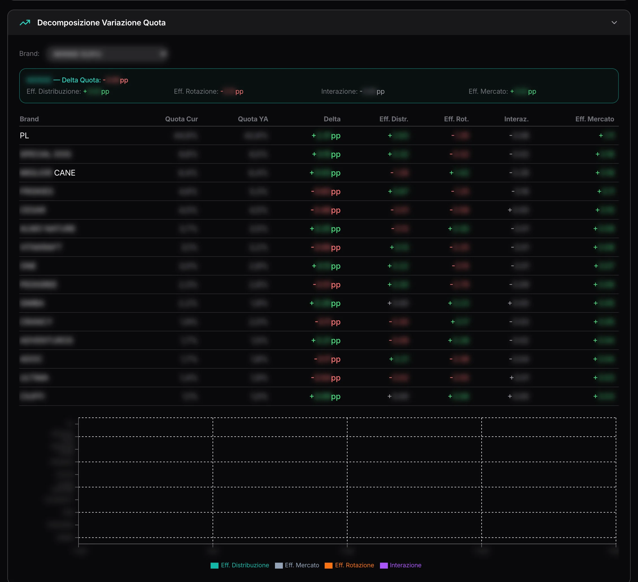Click Eff. Mercato value in summary box
This screenshot has width=638, height=582.
click(523, 91)
